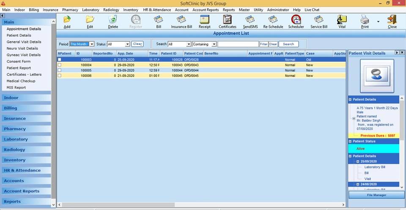
Task: Click the collapse sidebar arrow icon
Action: tap(3, 16)
